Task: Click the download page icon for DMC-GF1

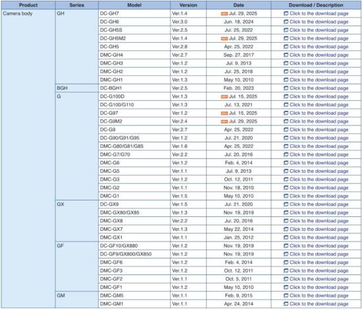Action: (286, 288)
